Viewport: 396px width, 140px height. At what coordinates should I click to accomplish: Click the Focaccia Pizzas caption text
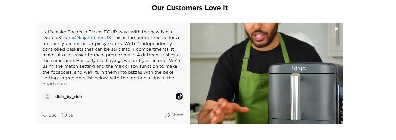coord(110,55)
